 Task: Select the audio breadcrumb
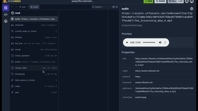[34, 7]
